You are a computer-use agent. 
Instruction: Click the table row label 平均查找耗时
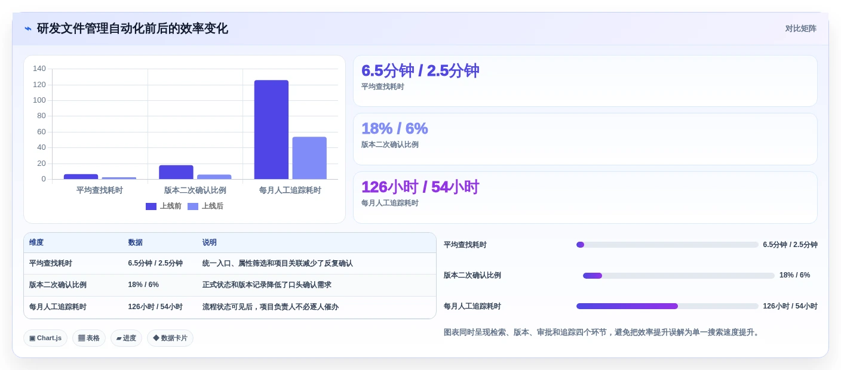51,263
